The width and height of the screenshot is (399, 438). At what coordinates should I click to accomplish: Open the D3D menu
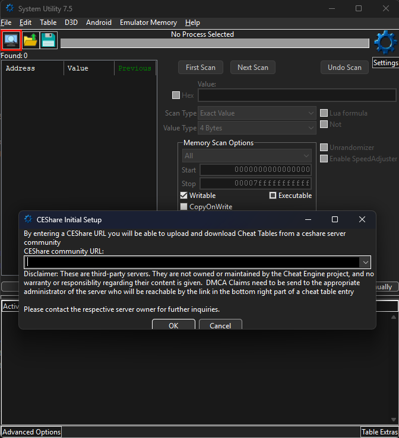pos(71,23)
